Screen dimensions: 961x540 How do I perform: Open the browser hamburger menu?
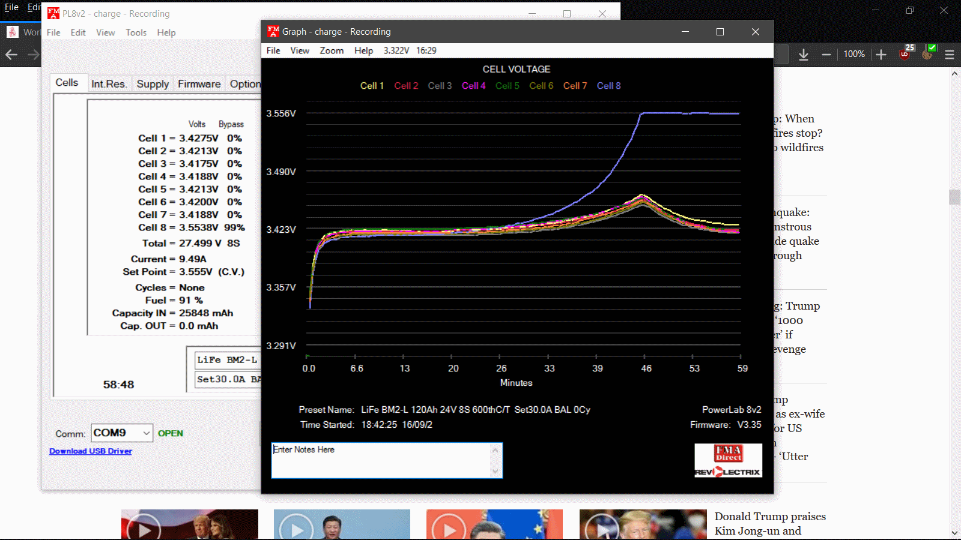pyautogui.click(x=950, y=55)
